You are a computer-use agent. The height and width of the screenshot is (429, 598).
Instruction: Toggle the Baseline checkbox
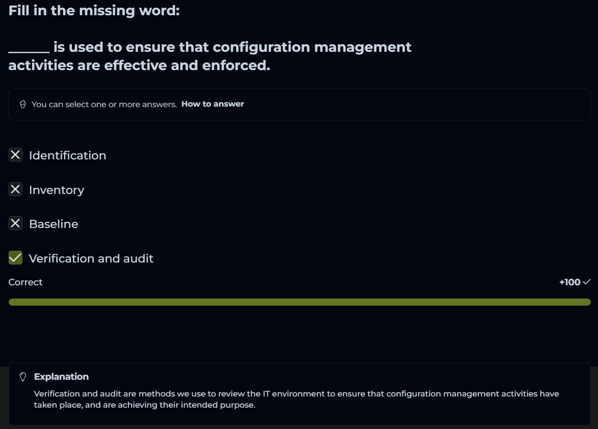pos(16,223)
